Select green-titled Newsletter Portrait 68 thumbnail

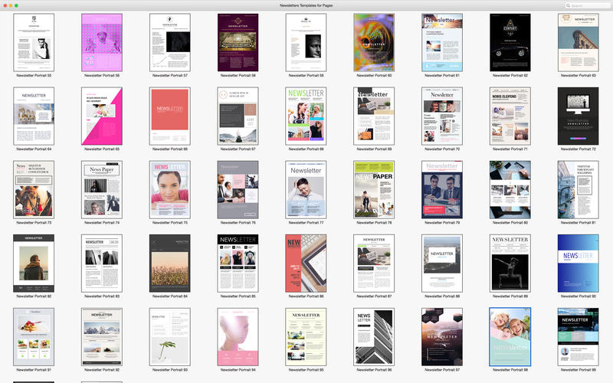[x=306, y=116]
